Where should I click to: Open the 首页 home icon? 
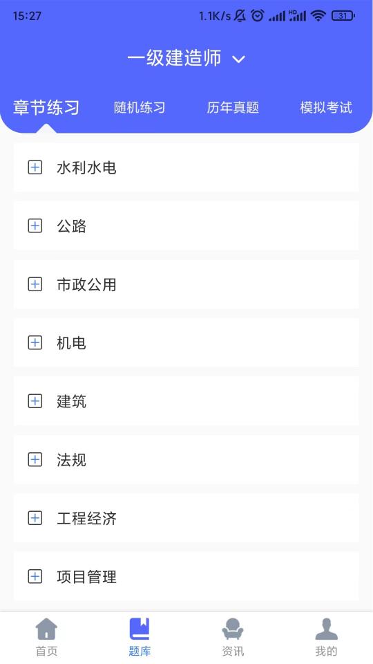click(x=46, y=629)
